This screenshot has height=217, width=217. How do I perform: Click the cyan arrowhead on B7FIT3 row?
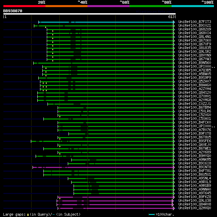coord(174,22)
